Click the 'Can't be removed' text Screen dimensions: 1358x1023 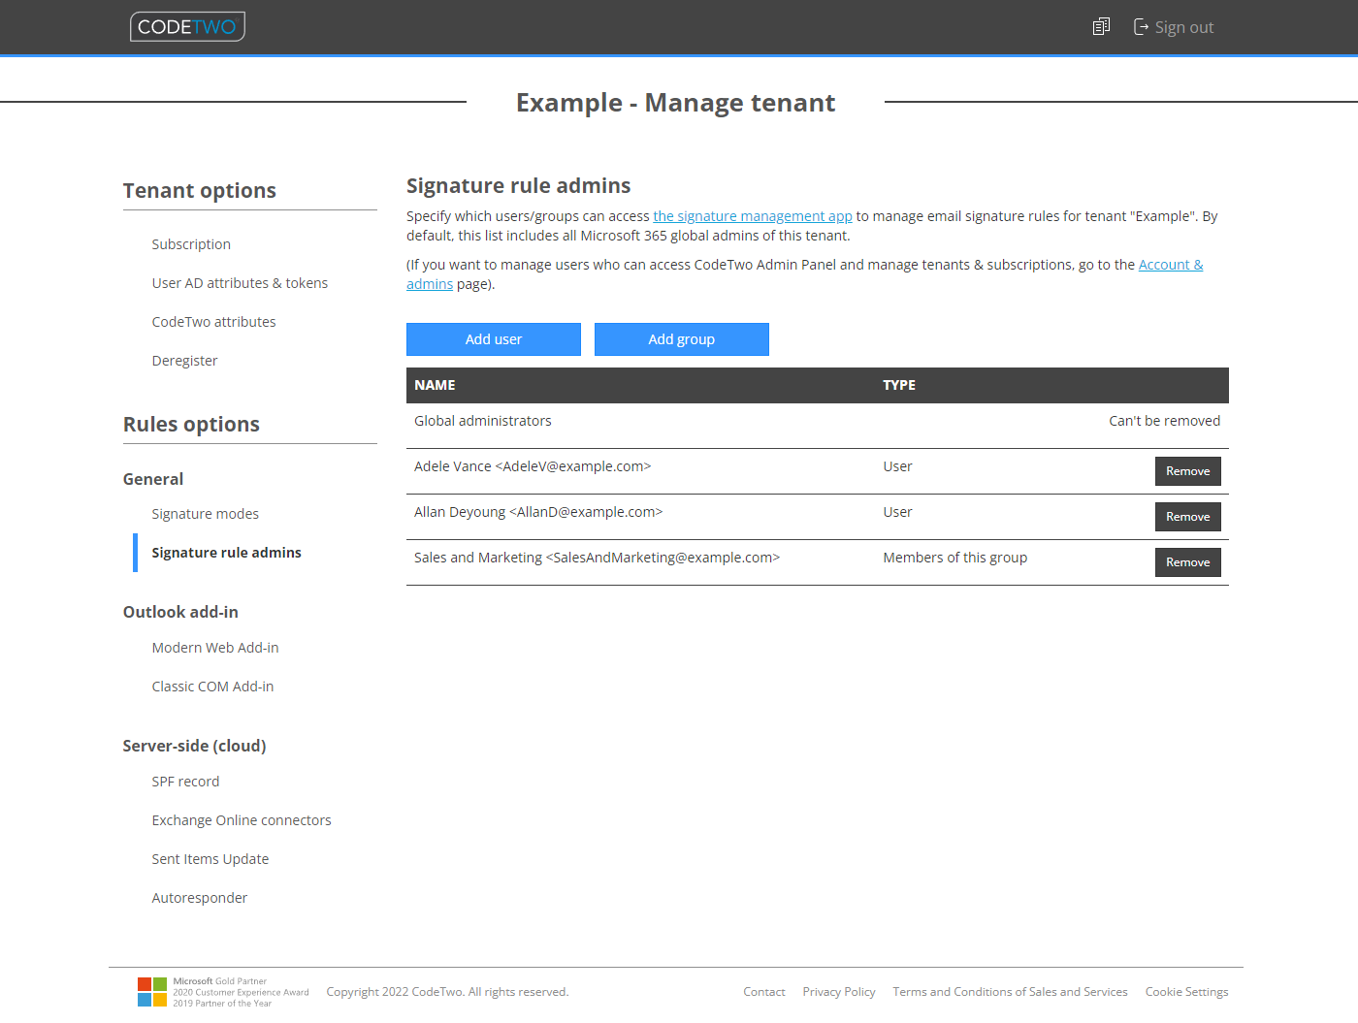(x=1165, y=421)
